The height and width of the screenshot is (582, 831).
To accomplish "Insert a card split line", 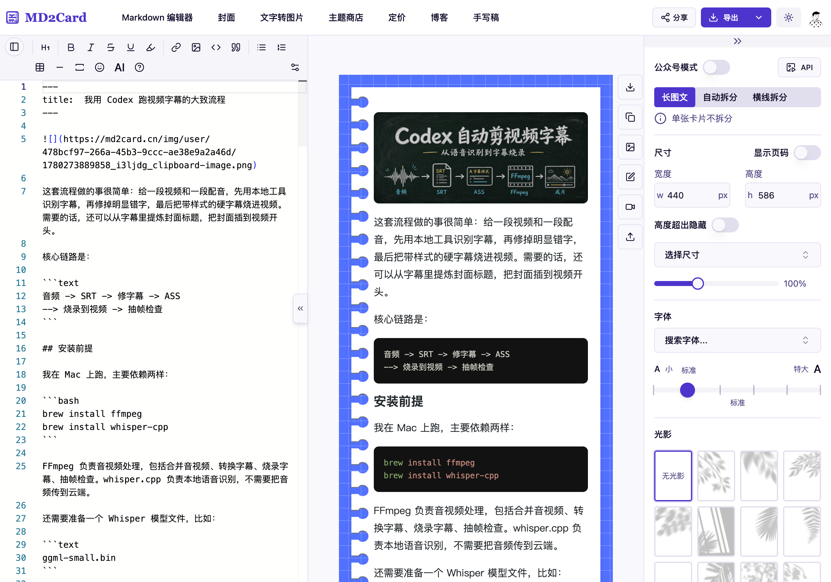I will click(x=80, y=67).
